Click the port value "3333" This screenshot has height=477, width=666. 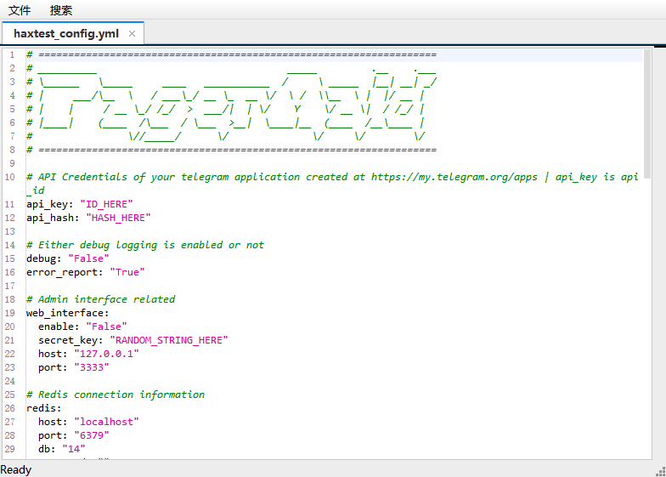tap(92, 367)
